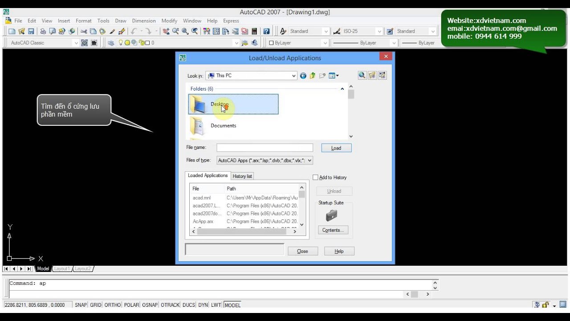Open the AutoCAD Classic workspace dropdown
Image resolution: width=570 pixels, height=321 pixels.
76,43
